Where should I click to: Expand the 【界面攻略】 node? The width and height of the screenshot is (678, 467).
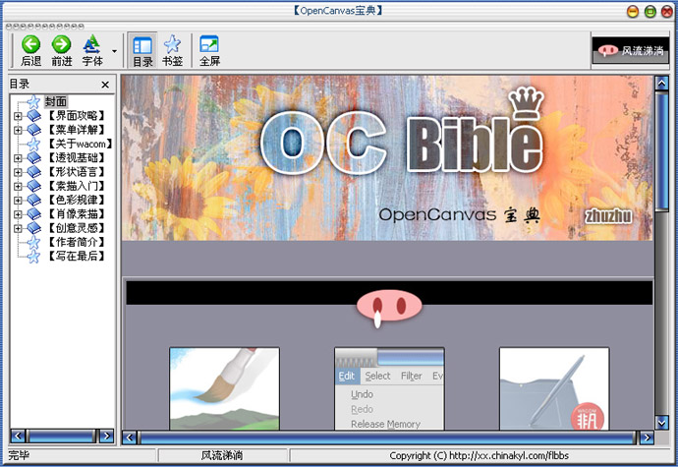tap(18, 116)
